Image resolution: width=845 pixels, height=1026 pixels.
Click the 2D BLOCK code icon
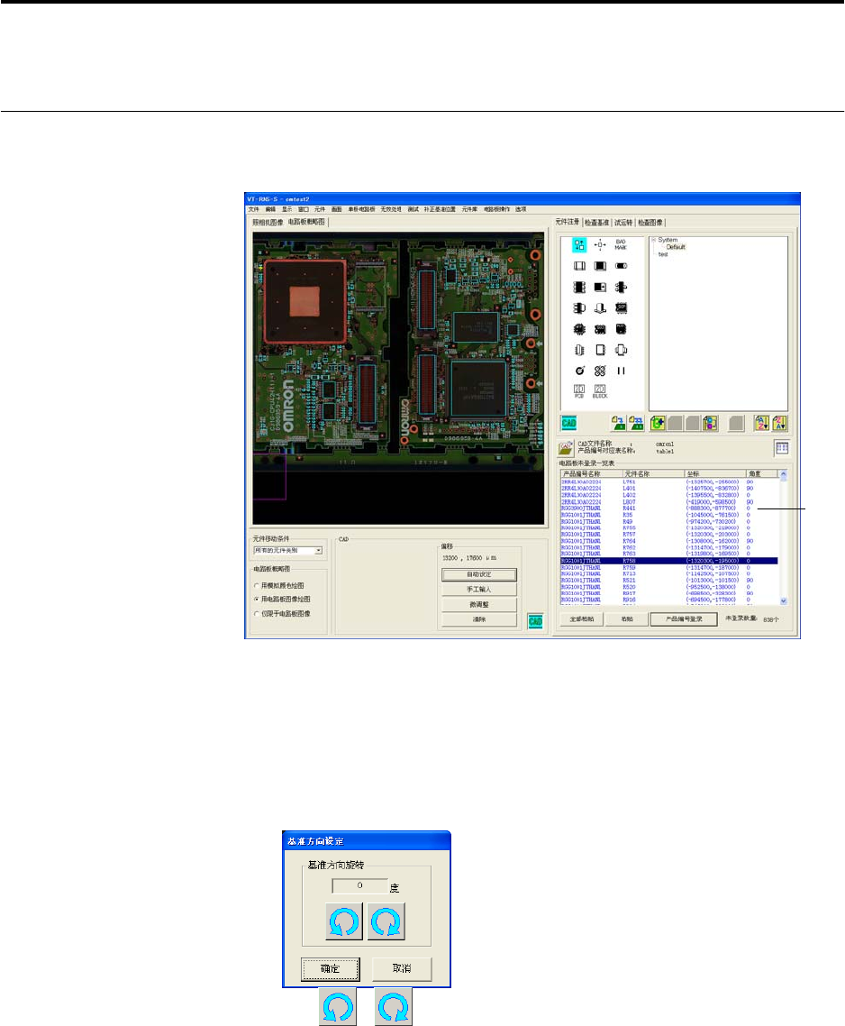(599, 392)
